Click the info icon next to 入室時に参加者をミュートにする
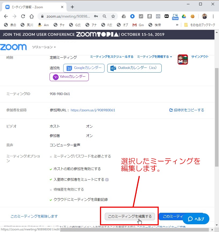The height and width of the screenshot is (232, 219). coord(107,180)
